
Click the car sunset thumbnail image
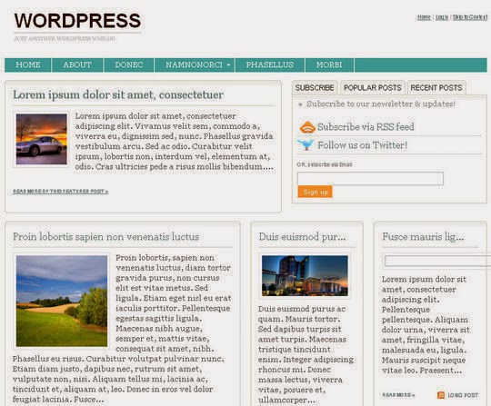(41, 139)
